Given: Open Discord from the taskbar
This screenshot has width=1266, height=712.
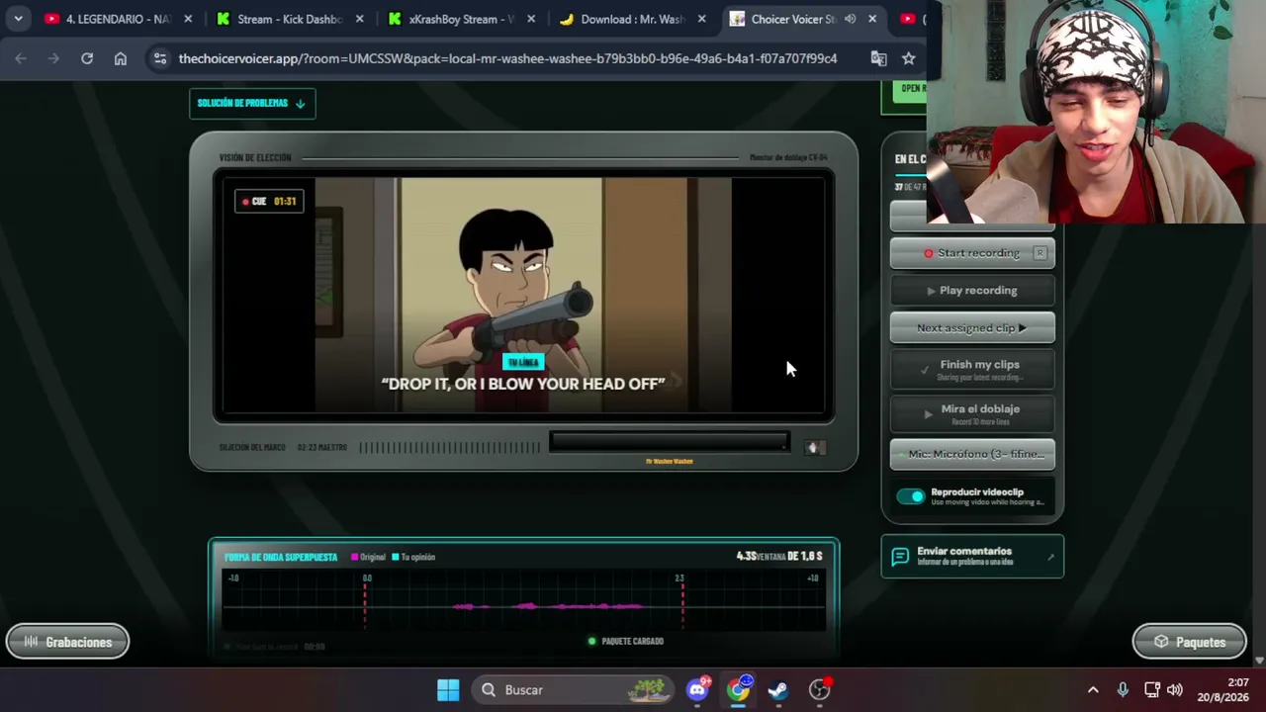Looking at the screenshot, I should [698, 690].
